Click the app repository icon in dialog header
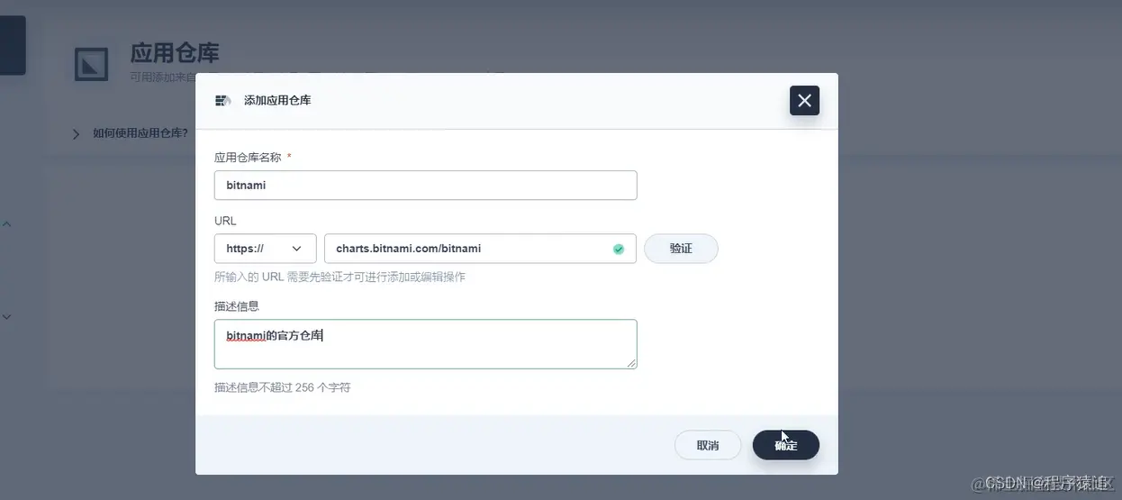Viewport: 1122px width, 500px height. [x=223, y=101]
